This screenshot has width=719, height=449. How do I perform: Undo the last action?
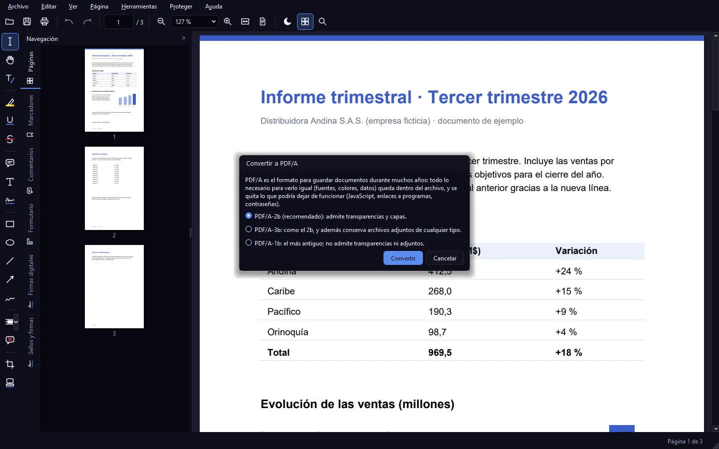pos(69,21)
